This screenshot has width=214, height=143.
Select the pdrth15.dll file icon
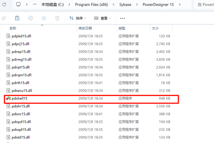coord(8,83)
